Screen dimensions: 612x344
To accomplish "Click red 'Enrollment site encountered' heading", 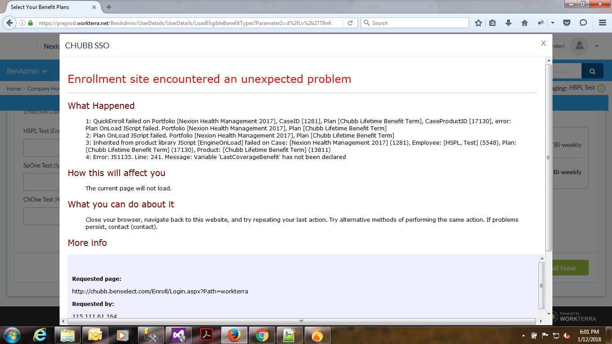I will coord(209,79).
